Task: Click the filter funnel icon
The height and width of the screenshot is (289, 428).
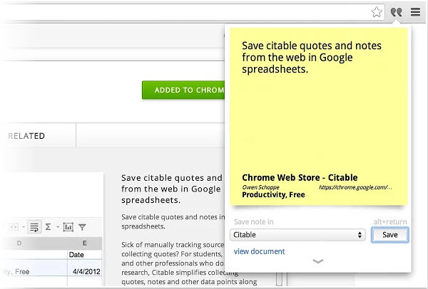Action: [82, 227]
